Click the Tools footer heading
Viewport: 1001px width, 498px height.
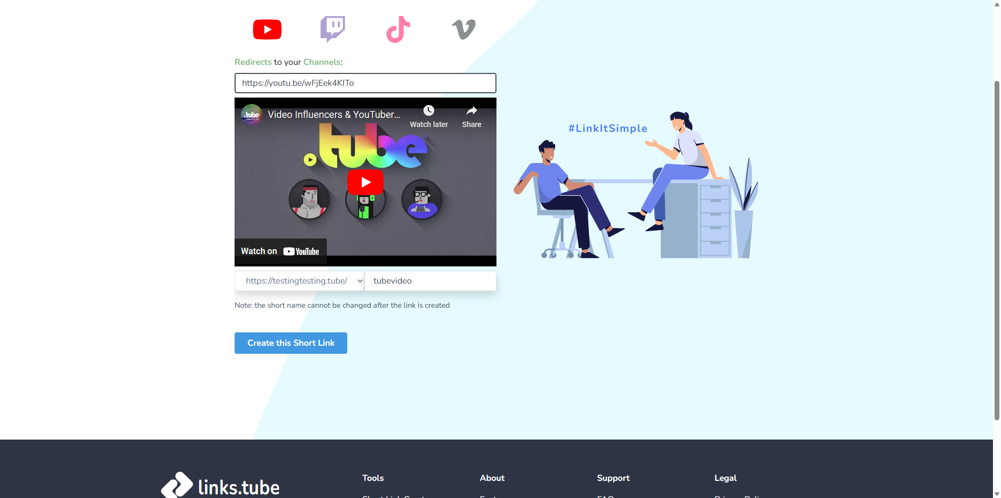point(373,478)
